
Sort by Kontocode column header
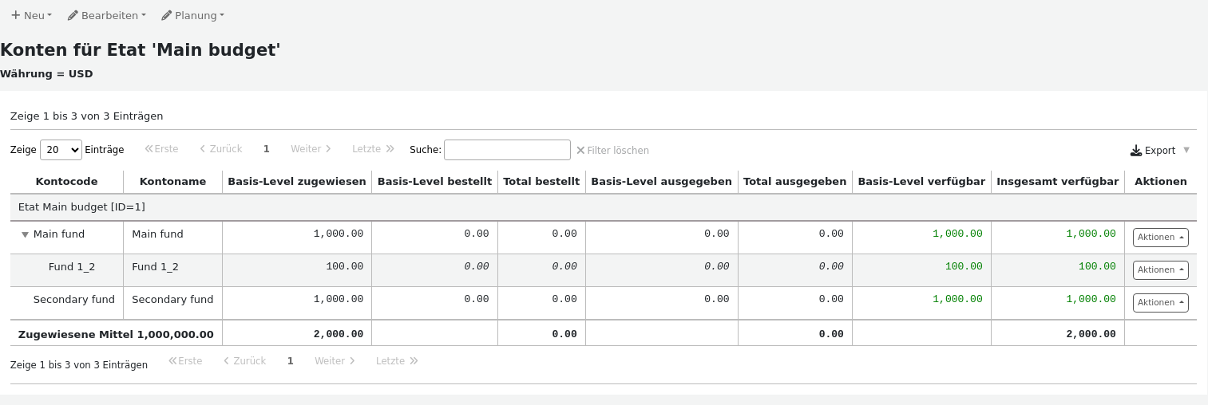tap(67, 182)
